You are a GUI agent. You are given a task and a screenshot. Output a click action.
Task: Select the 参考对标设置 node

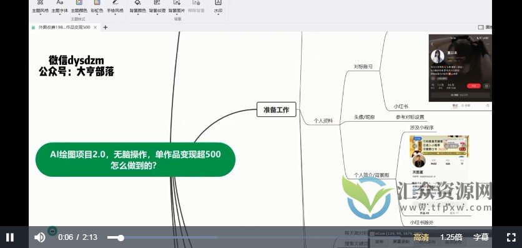[x=410, y=117]
